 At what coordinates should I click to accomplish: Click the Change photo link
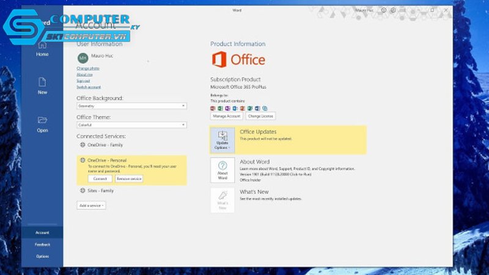point(88,68)
